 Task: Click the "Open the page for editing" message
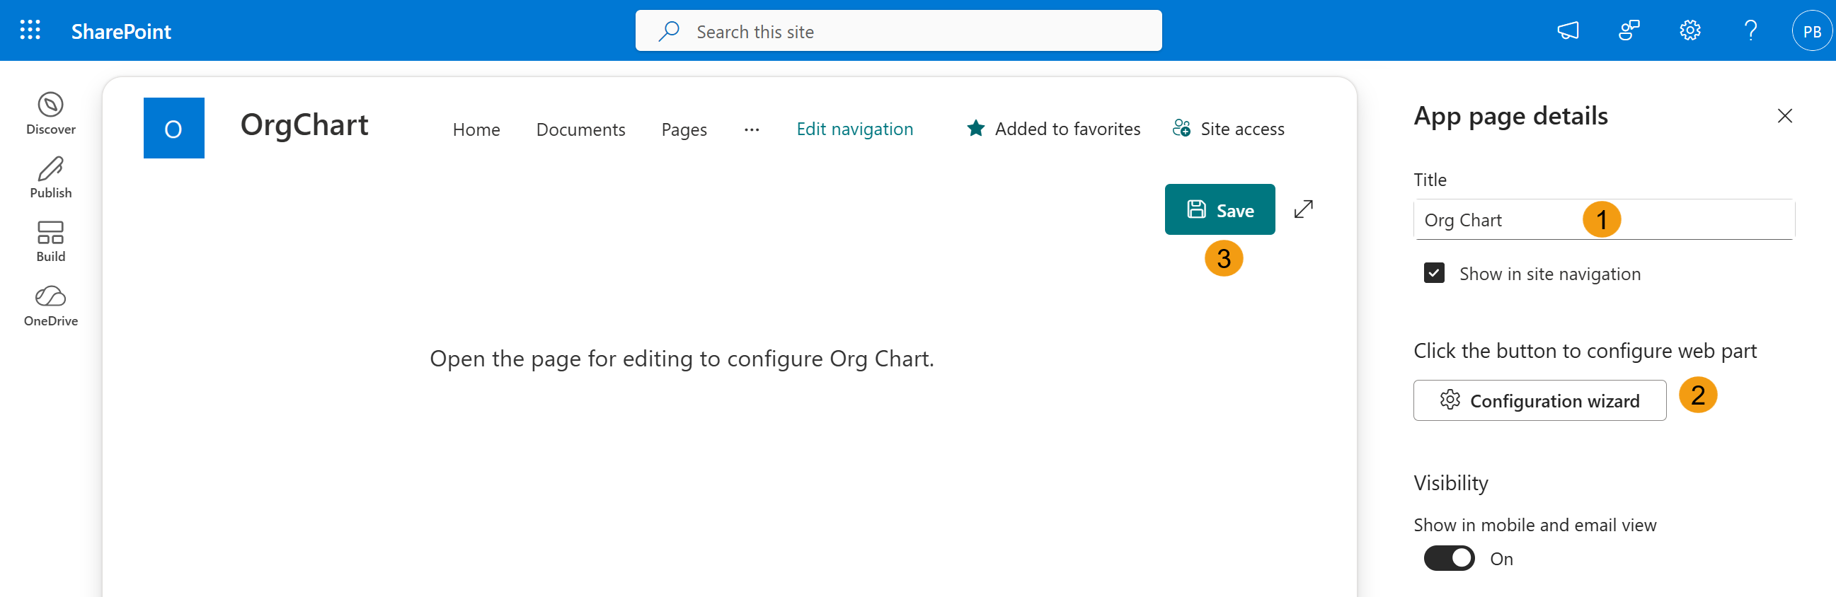(x=682, y=359)
